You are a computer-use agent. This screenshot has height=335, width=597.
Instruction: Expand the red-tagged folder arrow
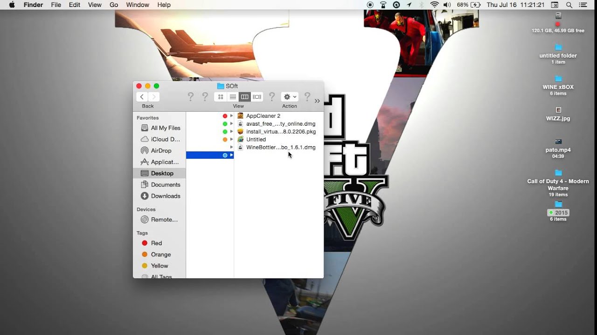point(231,116)
